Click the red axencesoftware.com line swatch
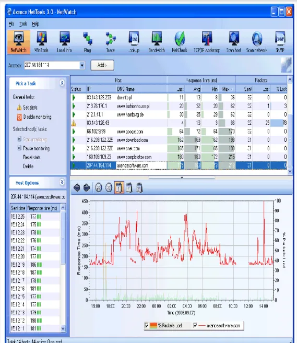The width and height of the screenshot is (297, 343). pos(201,325)
